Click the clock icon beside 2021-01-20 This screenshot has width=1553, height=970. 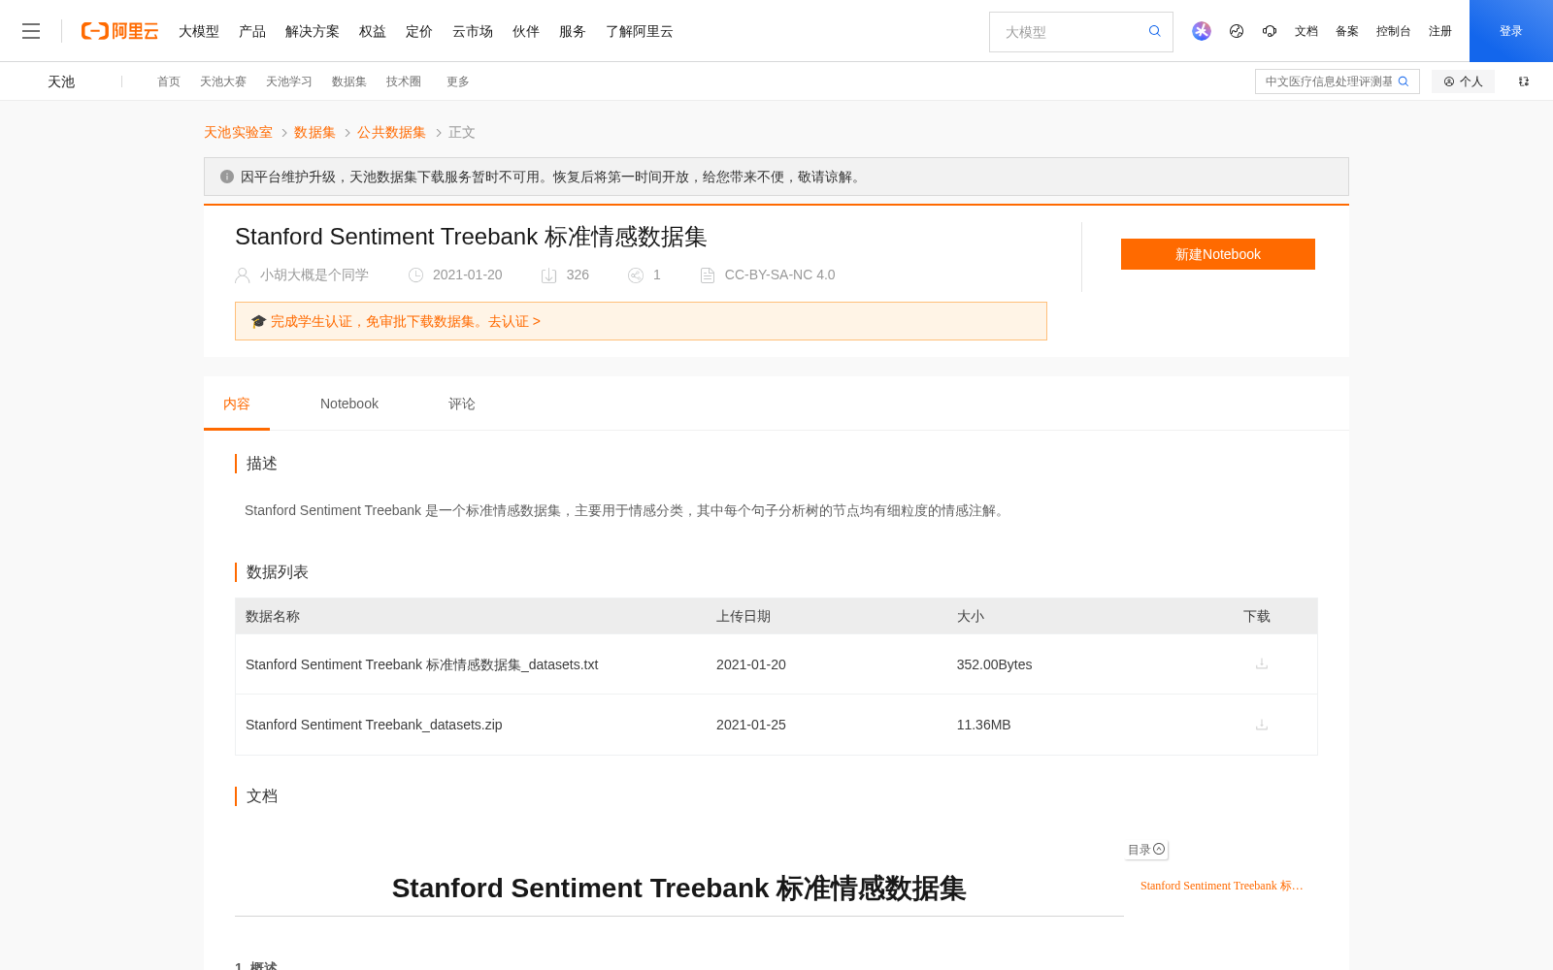[x=415, y=275]
